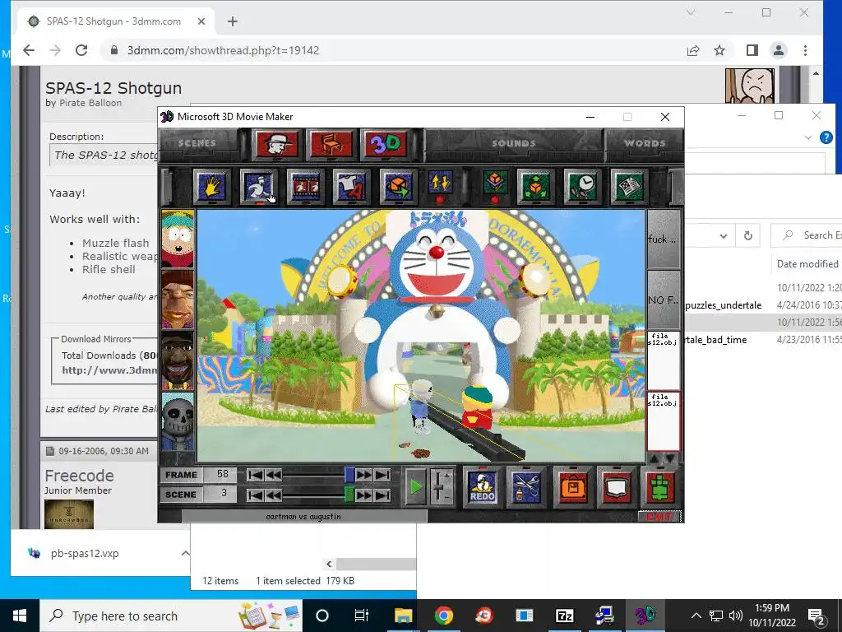
Task: Select the bearded man actor thumbnail
Action: click(178, 300)
